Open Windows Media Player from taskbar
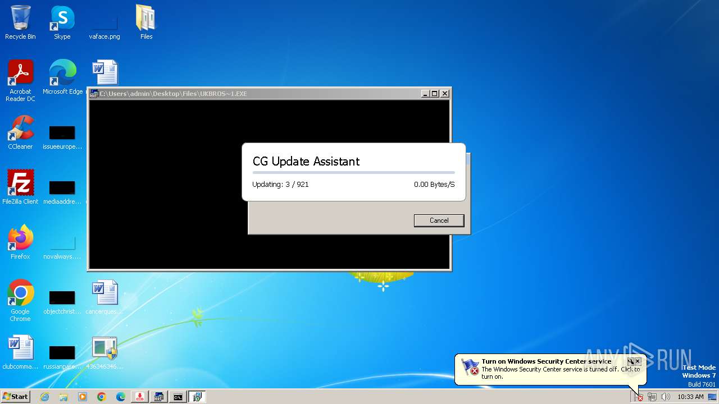The width and height of the screenshot is (719, 404). point(83,397)
